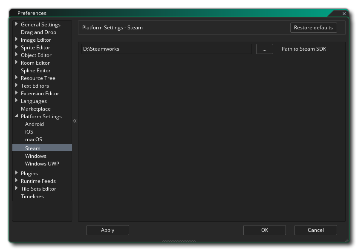The image size is (358, 251).
Task: Confirm with the OK button
Action: pos(264,230)
